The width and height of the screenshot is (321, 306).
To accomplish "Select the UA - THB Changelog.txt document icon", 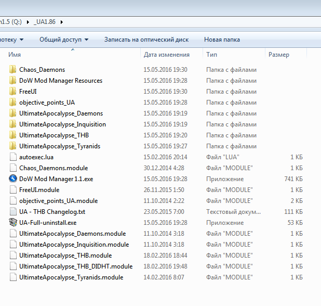I will [13, 211].
